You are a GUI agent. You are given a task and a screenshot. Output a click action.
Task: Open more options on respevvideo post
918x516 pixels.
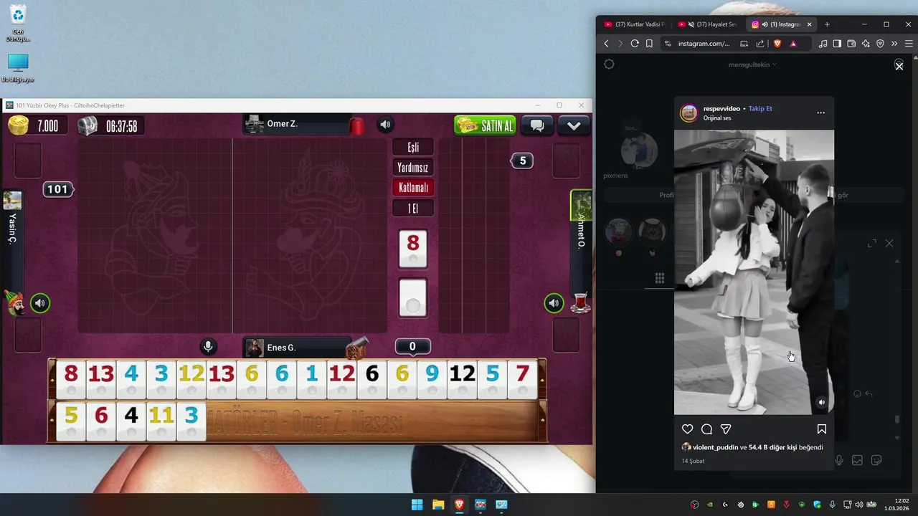click(820, 113)
